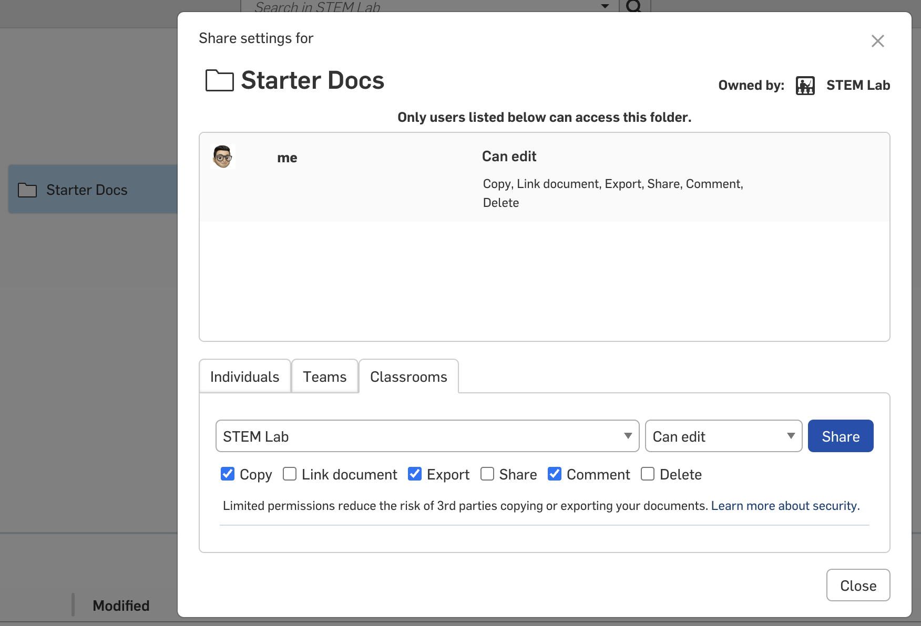Switch to the Individuals tab

[244, 377]
